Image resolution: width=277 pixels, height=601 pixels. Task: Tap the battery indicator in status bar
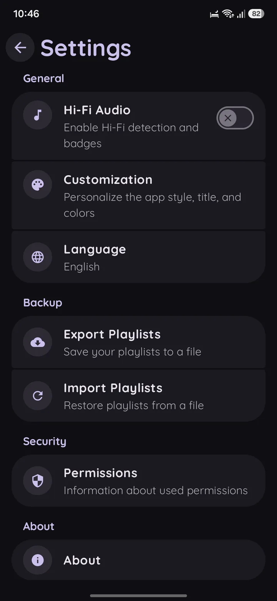(x=256, y=14)
